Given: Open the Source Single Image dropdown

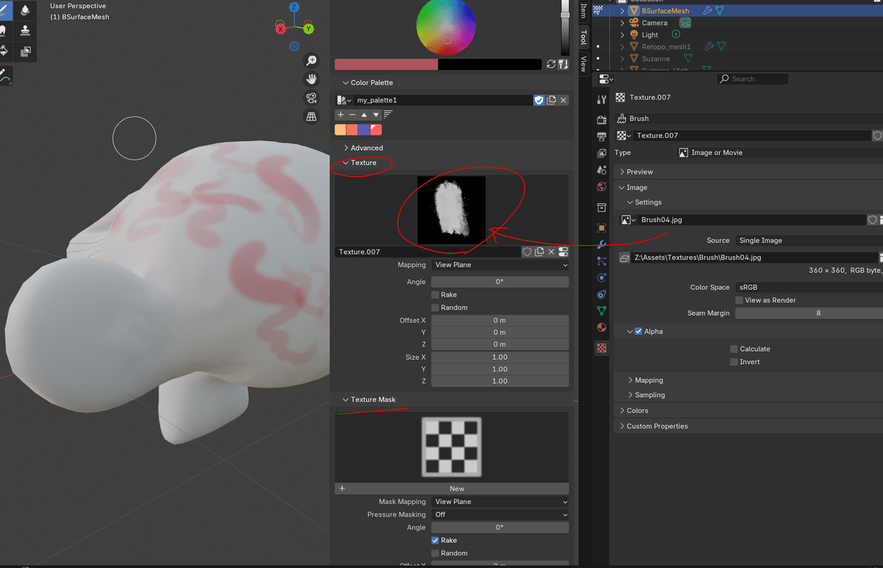Looking at the screenshot, I should 809,241.
